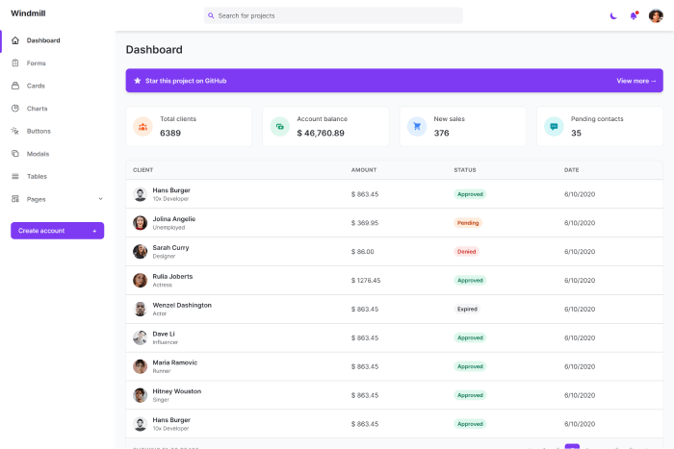Click Dave Li's avatar

140,337
